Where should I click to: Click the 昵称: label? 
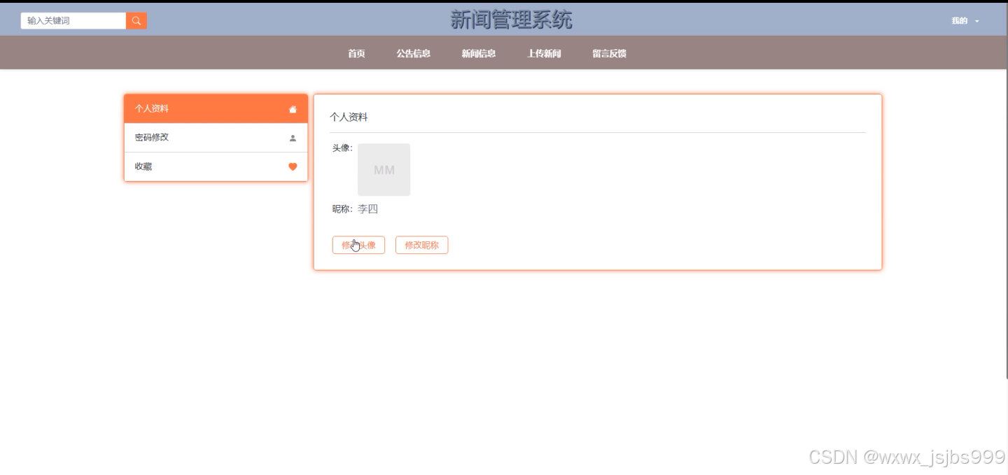tap(343, 209)
